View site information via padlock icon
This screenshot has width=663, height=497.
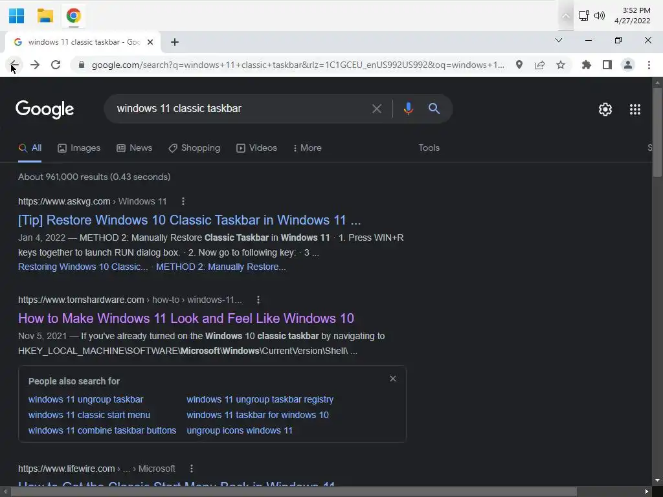pos(82,65)
